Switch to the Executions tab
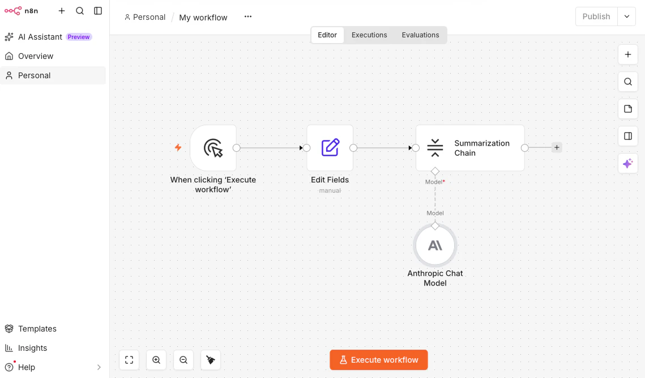Screen dimensions: 645x378 click(x=369, y=35)
